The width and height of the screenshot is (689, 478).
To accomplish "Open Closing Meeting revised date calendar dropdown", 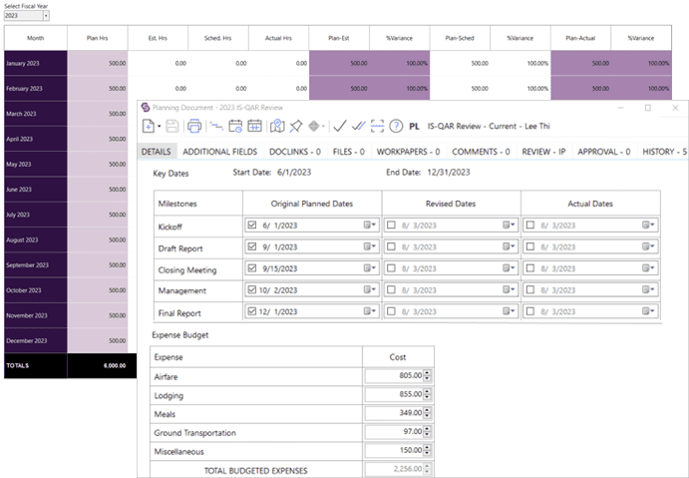I will 509,268.
